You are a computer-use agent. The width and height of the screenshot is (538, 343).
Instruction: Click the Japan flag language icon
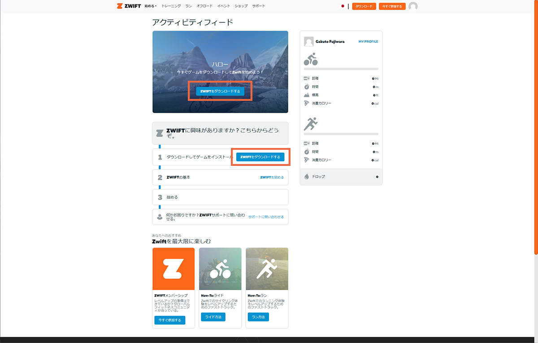(x=343, y=6)
